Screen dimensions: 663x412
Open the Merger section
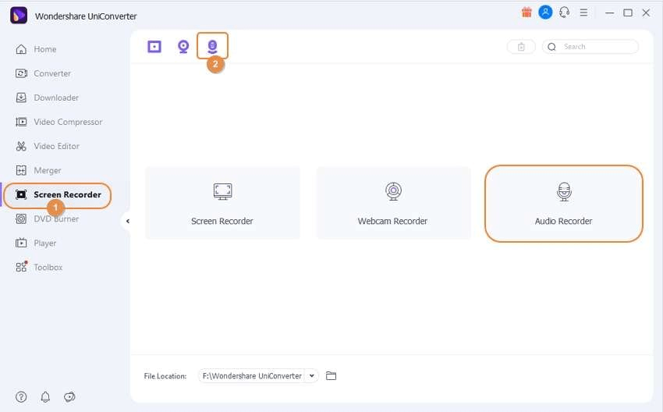(38, 170)
